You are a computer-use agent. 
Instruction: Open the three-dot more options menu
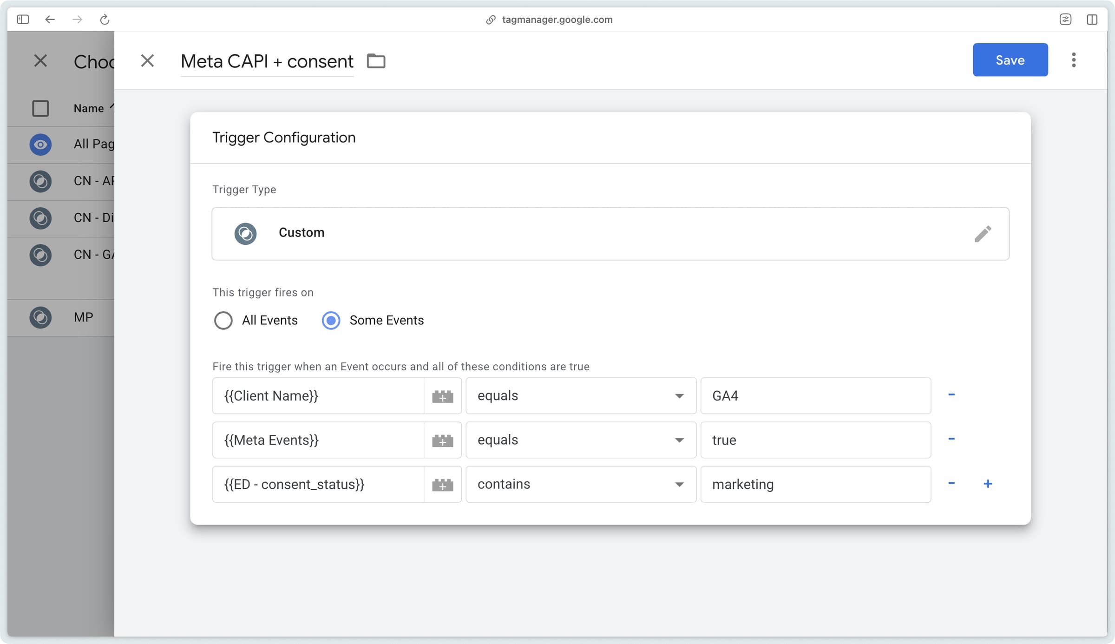[1074, 60]
